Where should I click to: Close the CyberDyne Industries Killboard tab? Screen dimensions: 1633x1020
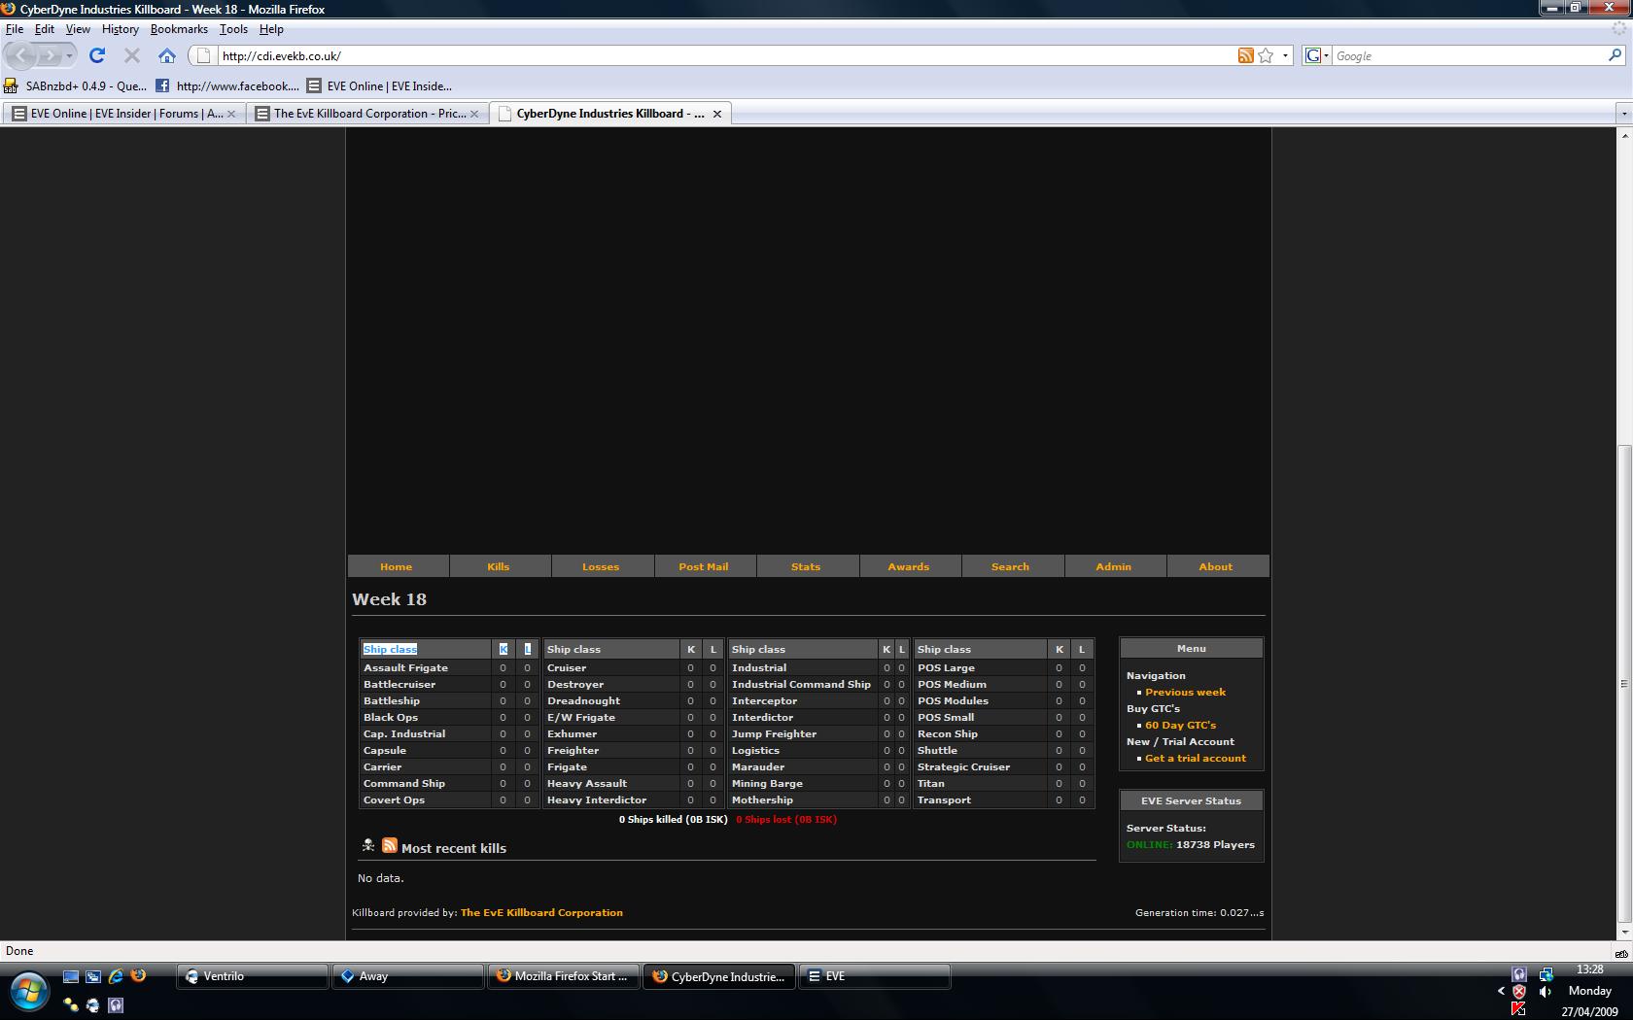717,114
